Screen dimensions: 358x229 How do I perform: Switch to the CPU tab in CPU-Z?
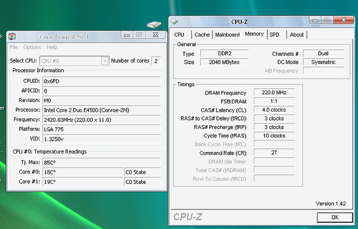[180, 35]
